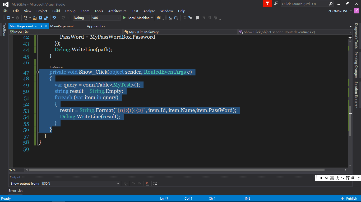
Task: Toggle word wrap in the Output panel
Action: pyautogui.click(x=155, y=184)
